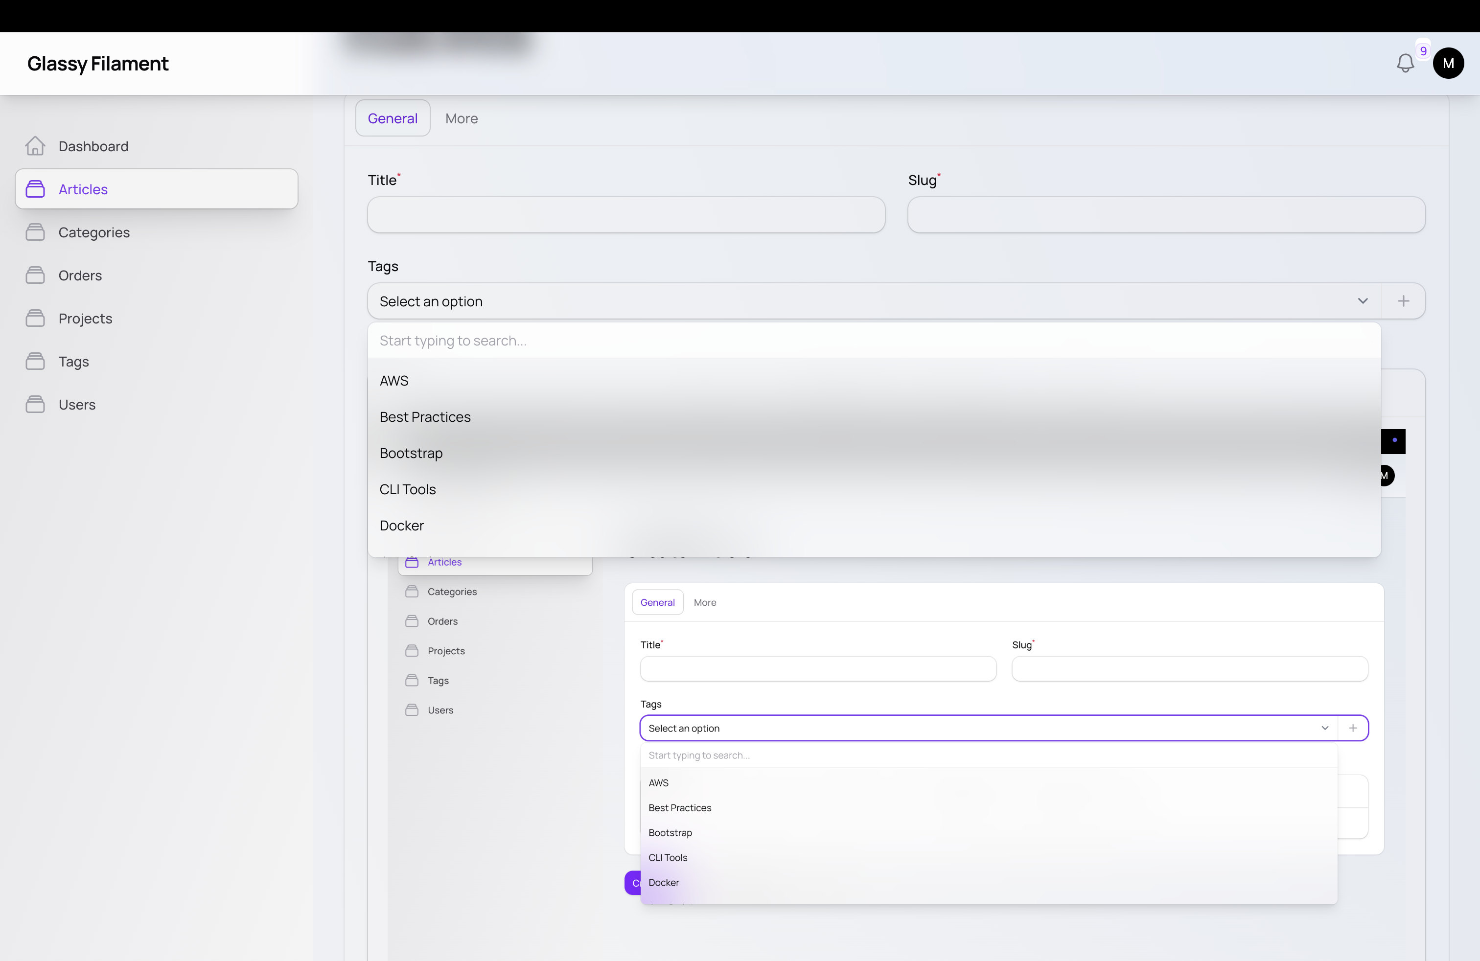Click the Users icon in main sidebar

coord(35,404)
